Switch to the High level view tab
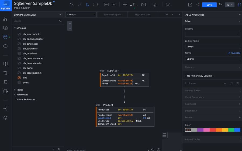 pos(143,15)
